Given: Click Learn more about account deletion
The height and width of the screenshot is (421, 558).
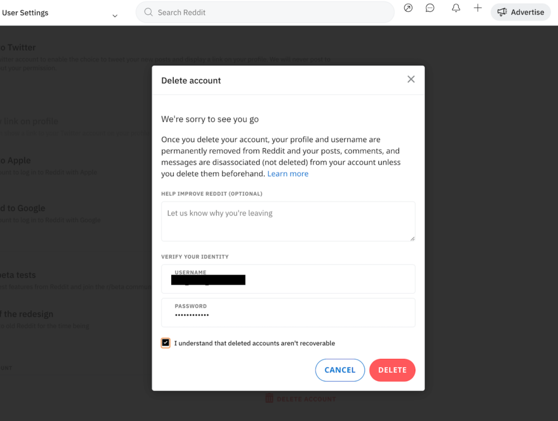Looking at the screenshot, I should [288, 173].
